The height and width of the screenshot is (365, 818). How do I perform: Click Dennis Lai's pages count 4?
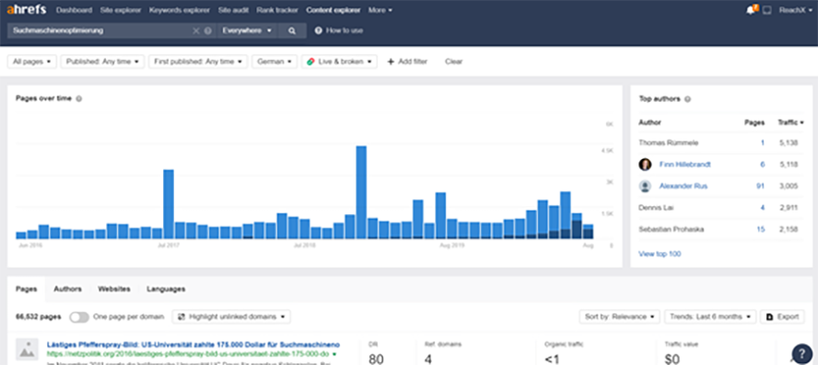[x=762, y=207]
